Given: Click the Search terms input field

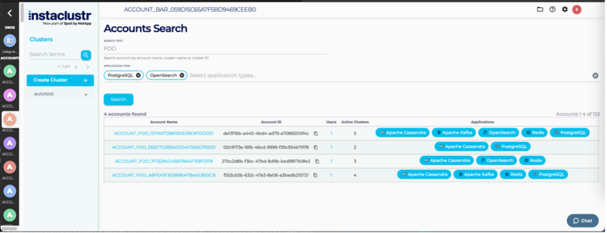Looking at the screenshot, I should tap(54, 55).
